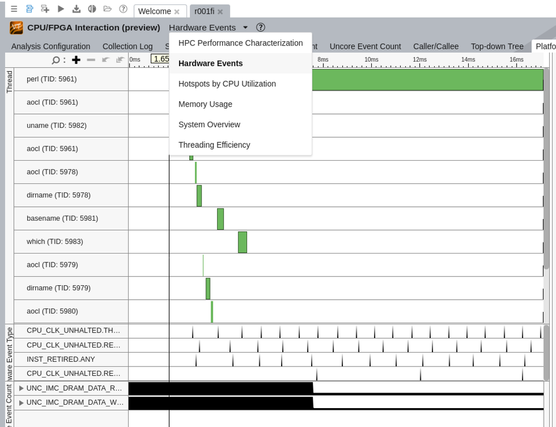This screenshot has height=427, width=556.
Task: Click the new analysis icon
Action: click(x=45, y=9)
